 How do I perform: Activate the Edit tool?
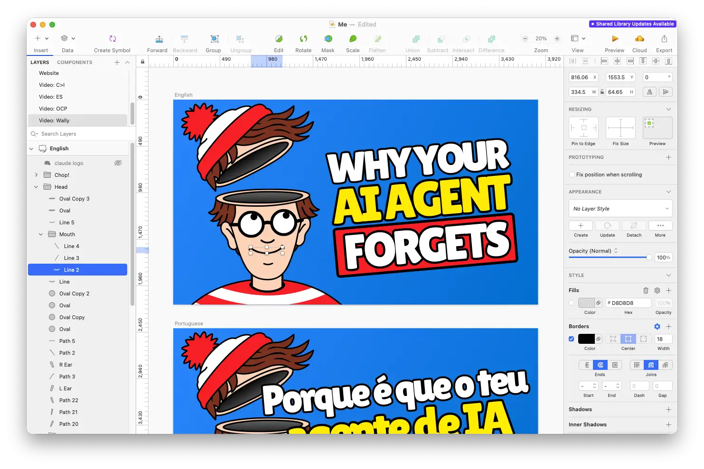(x=279, y=39)
